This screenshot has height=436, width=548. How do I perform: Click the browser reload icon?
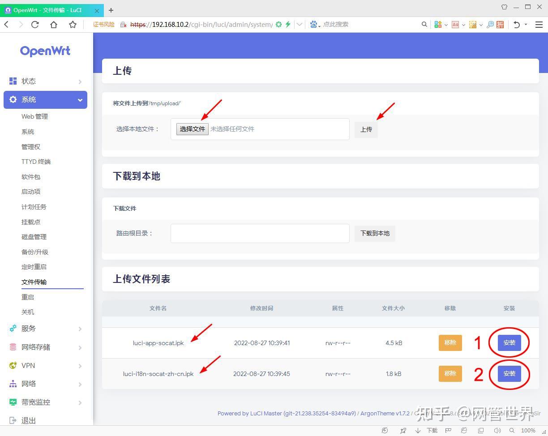click(x=35, y=25)
